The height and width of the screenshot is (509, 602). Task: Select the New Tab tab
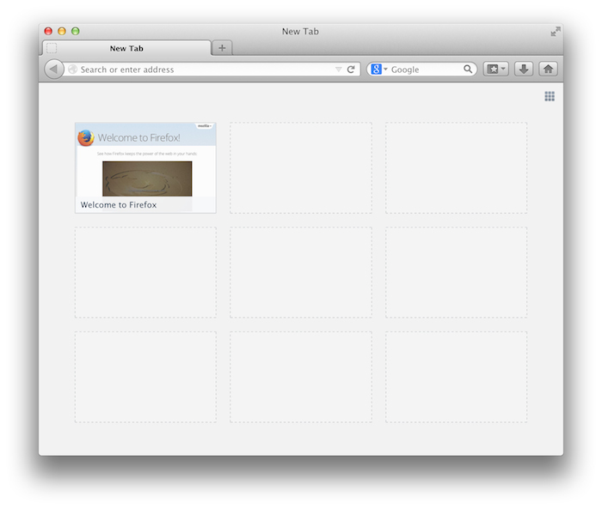tap(126, 49)
